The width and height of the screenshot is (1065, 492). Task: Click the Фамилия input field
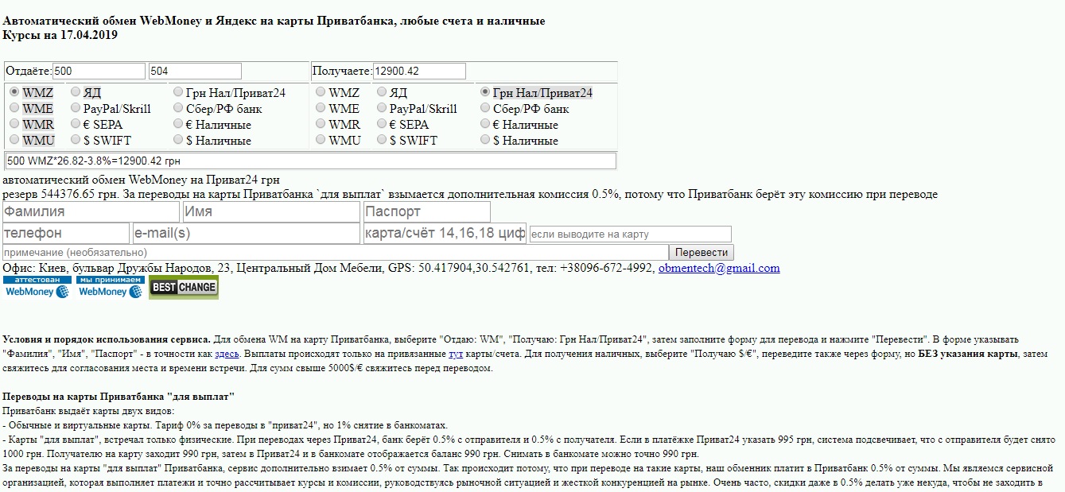tap(91, 212)
